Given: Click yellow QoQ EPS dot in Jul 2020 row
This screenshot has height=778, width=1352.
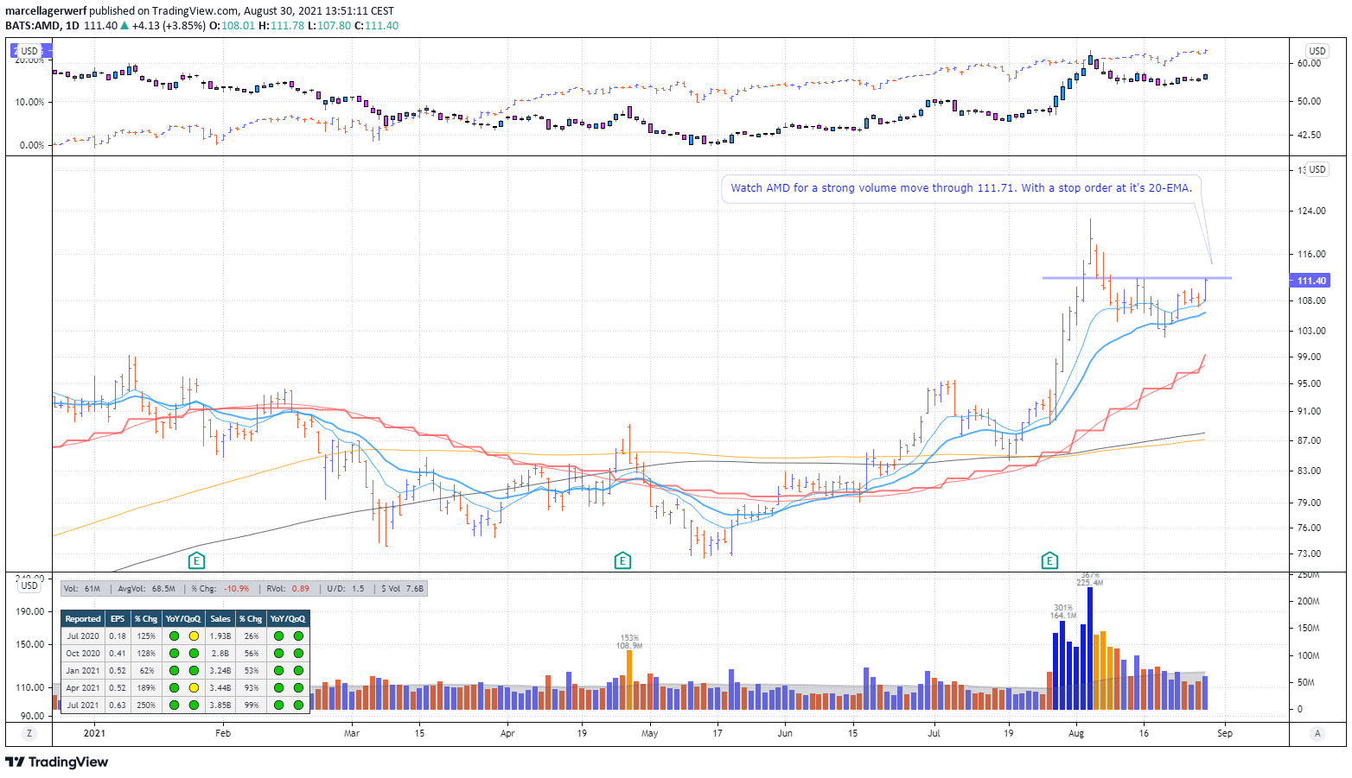Looking at the screenshot, I should [x=194, y=636].
